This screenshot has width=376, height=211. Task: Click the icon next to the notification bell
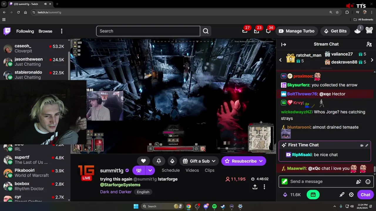(172, 161)
